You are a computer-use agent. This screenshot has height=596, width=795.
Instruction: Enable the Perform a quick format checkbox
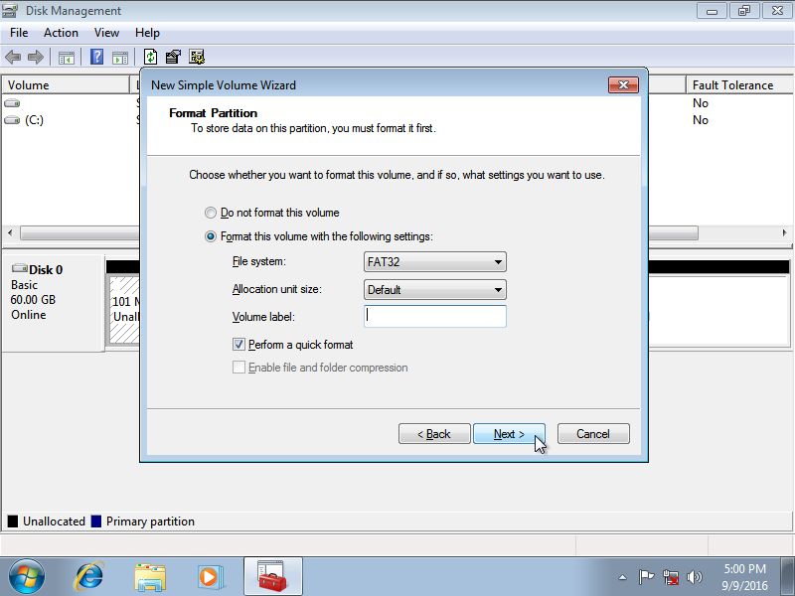tap(237, 343)
